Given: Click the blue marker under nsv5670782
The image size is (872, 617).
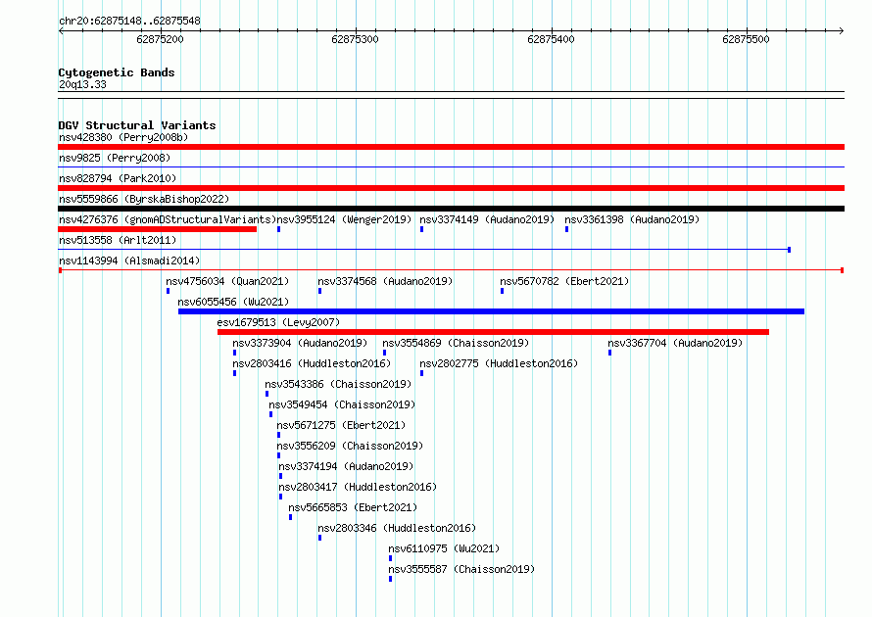Looking at the screenshot, I should coord(503,291).
